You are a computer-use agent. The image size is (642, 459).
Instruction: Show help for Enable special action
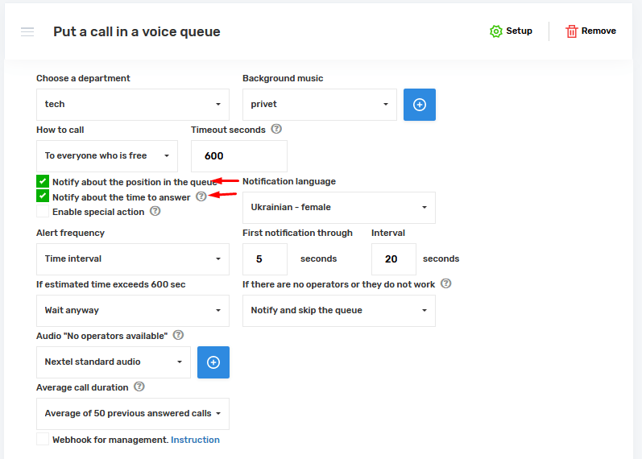click(155, 211)
